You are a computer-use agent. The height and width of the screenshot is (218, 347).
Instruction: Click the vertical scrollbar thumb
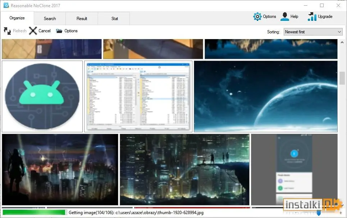(342, 78)
